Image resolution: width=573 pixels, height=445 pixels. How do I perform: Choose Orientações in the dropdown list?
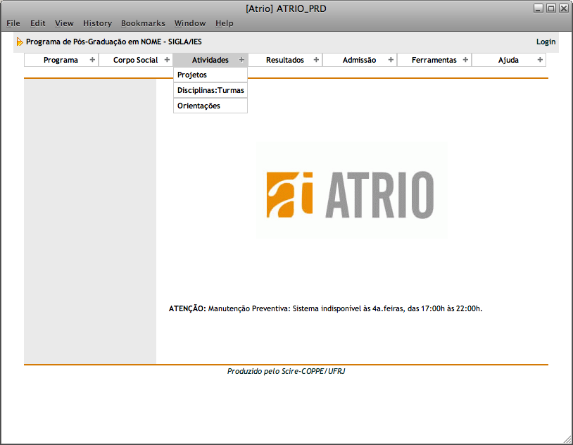tap(199, 106)
